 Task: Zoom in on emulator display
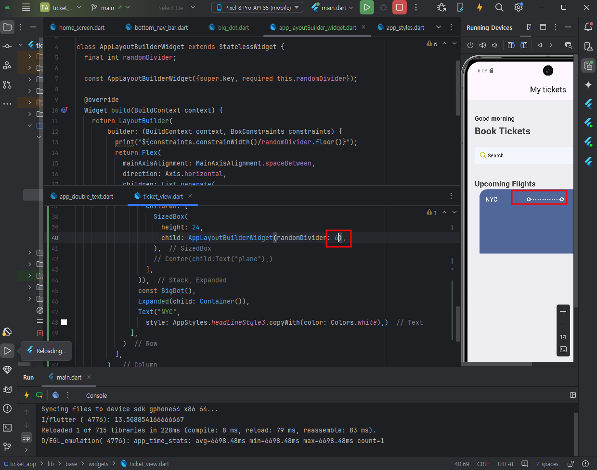(563, 312)
